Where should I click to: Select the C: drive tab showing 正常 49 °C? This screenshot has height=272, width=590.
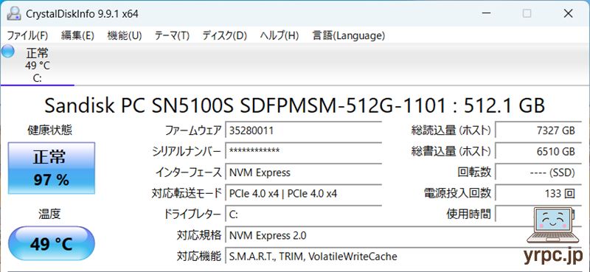point(38,65)
